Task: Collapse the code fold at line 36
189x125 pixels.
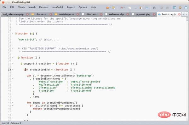Action: (13, 78)
